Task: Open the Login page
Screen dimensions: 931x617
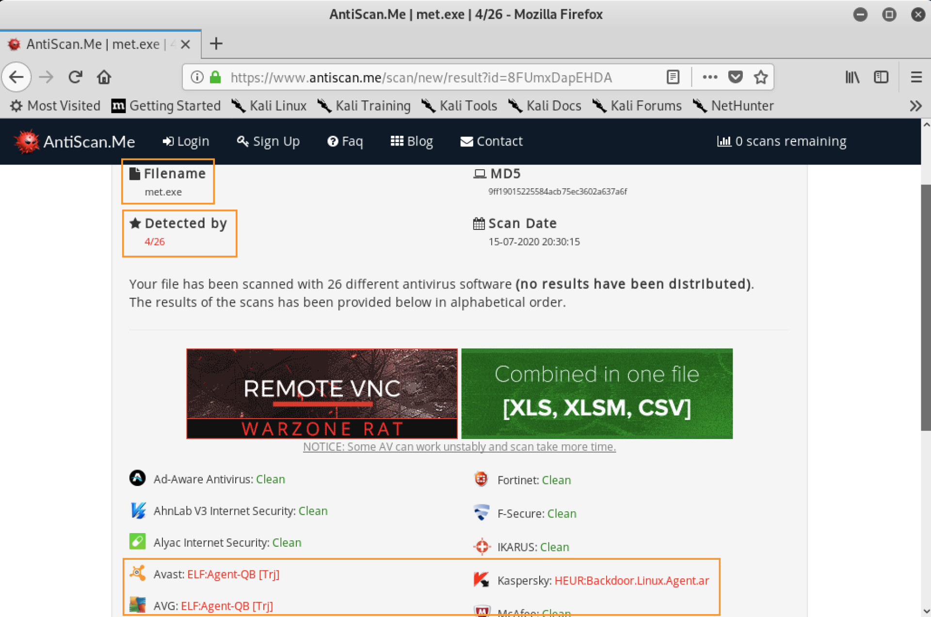Action: tap(186, 141)
